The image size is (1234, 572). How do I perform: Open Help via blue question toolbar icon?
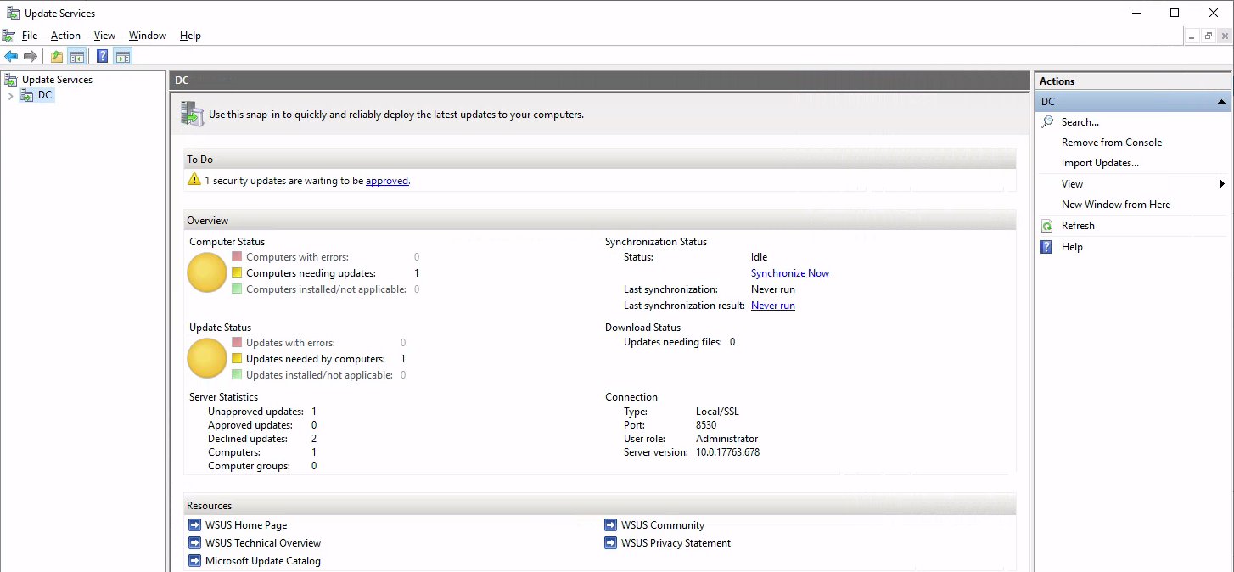[x=103, y=57]
